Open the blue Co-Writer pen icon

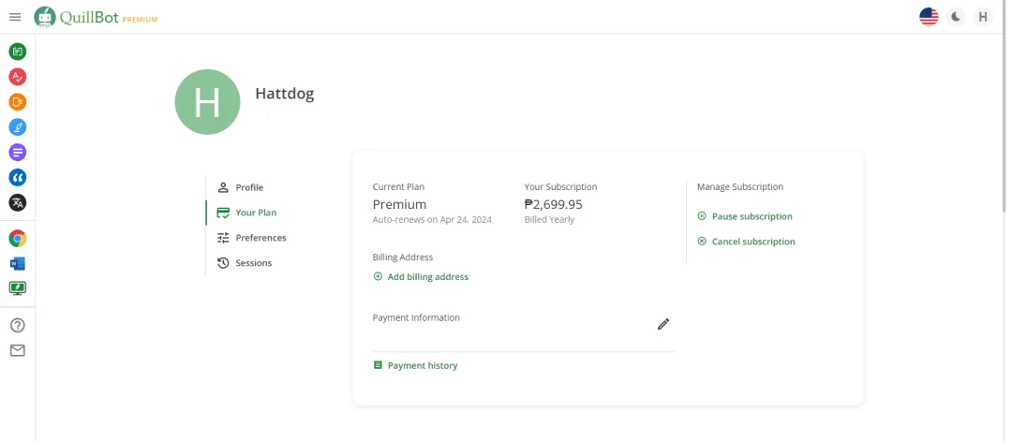tap(18, 127)
